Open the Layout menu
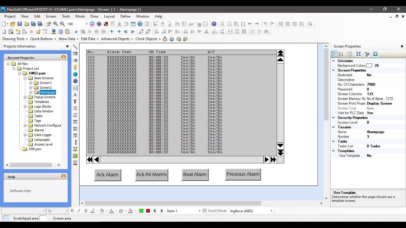This screenshot has width=406, height=228. (109, 16)
